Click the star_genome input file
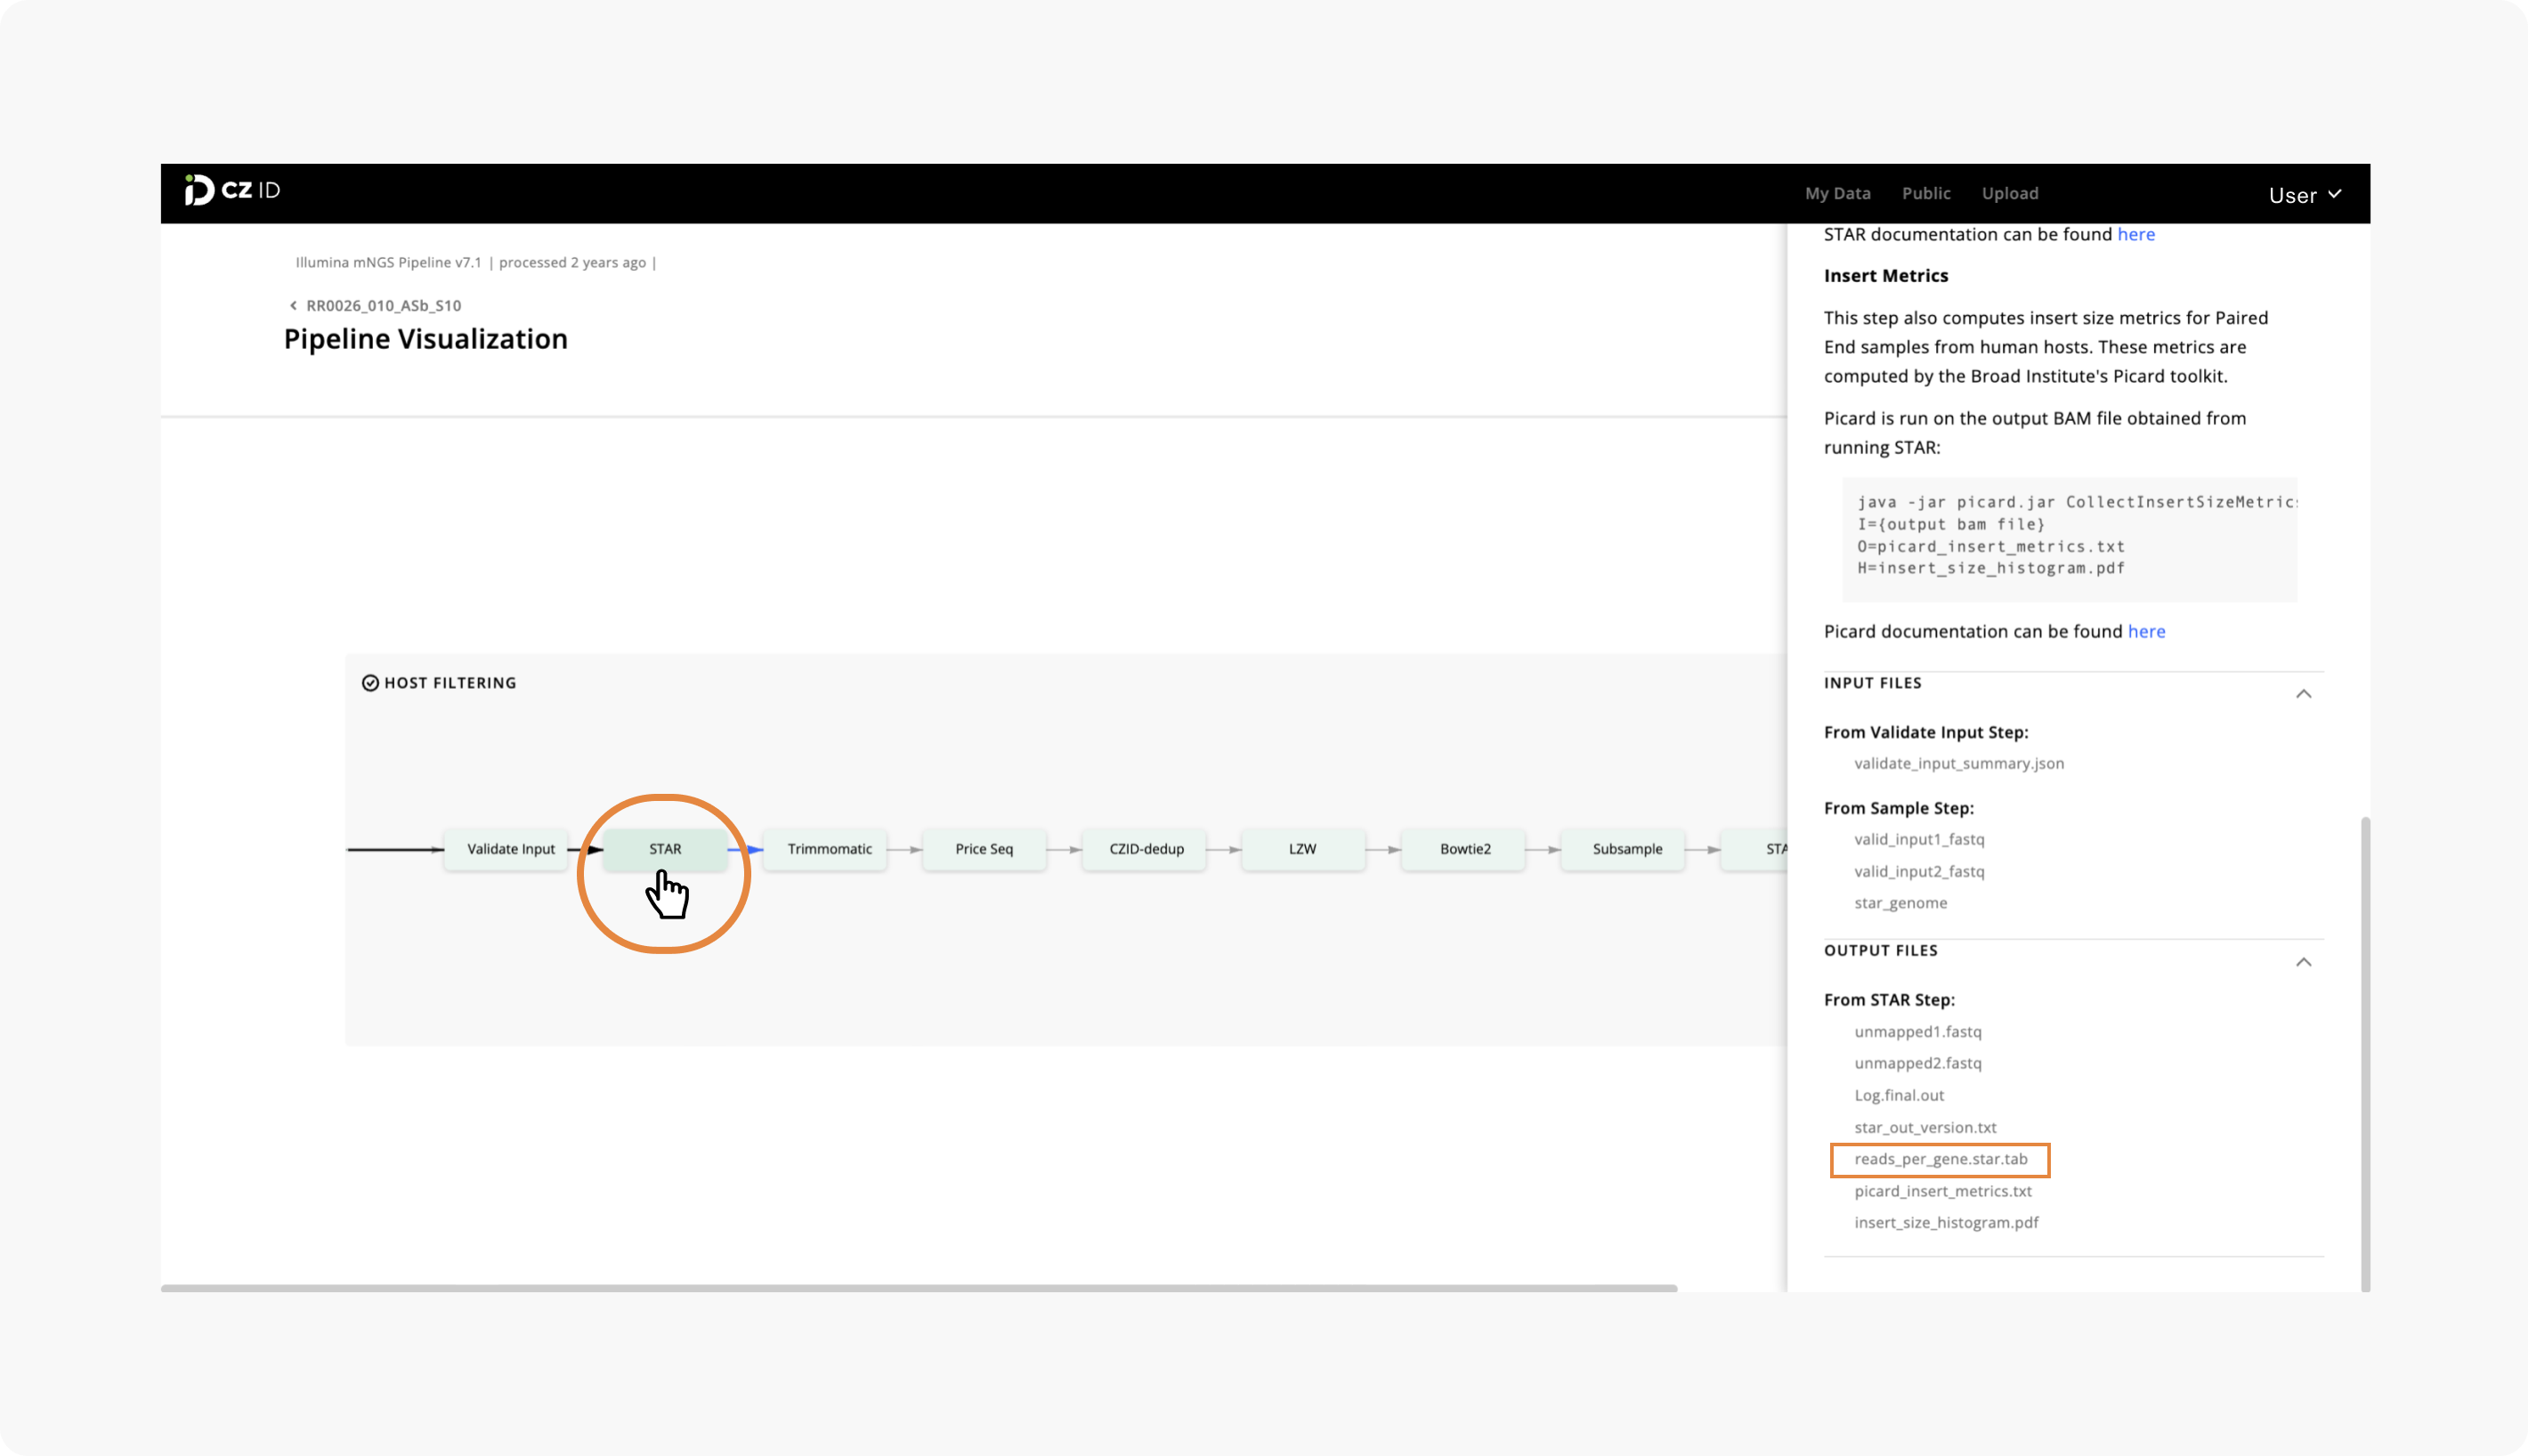Screen dimensions: 2528x1456 click(1900, 903)
